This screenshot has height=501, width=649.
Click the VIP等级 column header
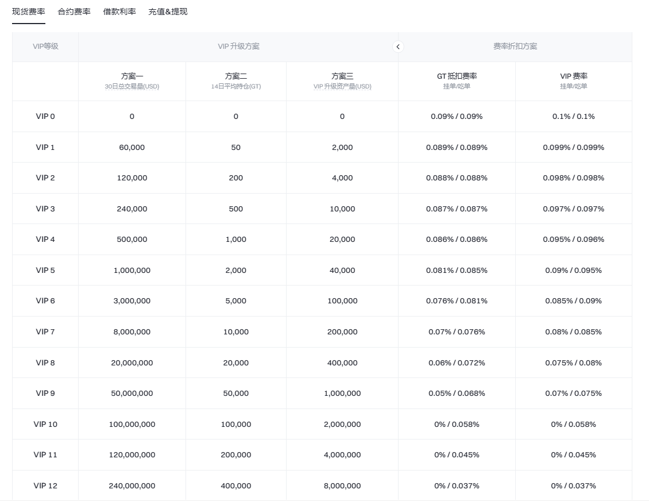45,47
